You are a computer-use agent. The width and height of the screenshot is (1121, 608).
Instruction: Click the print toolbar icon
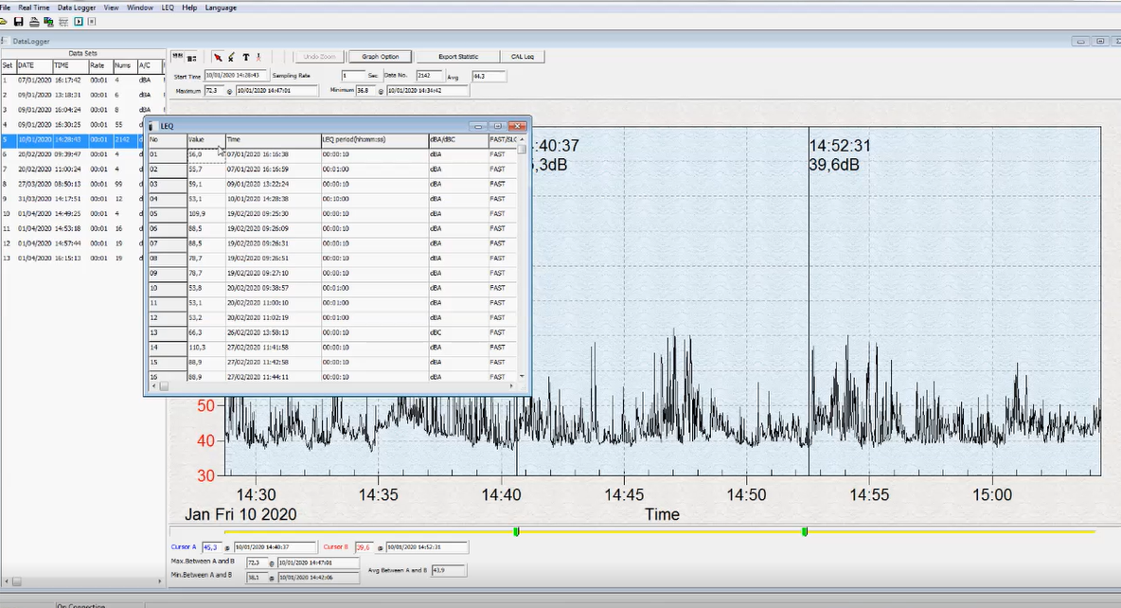[34, 21]
